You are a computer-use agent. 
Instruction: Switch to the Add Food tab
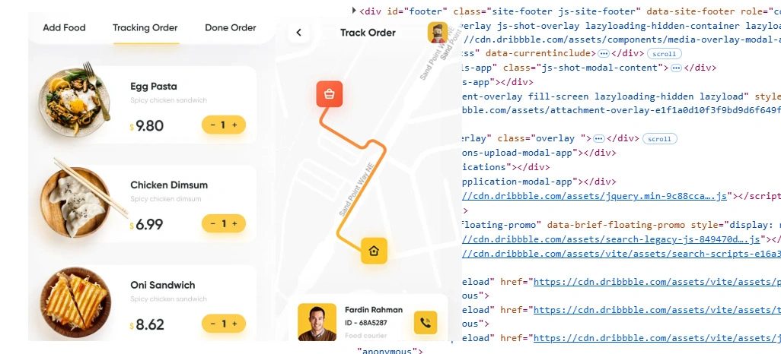point(64,28)
